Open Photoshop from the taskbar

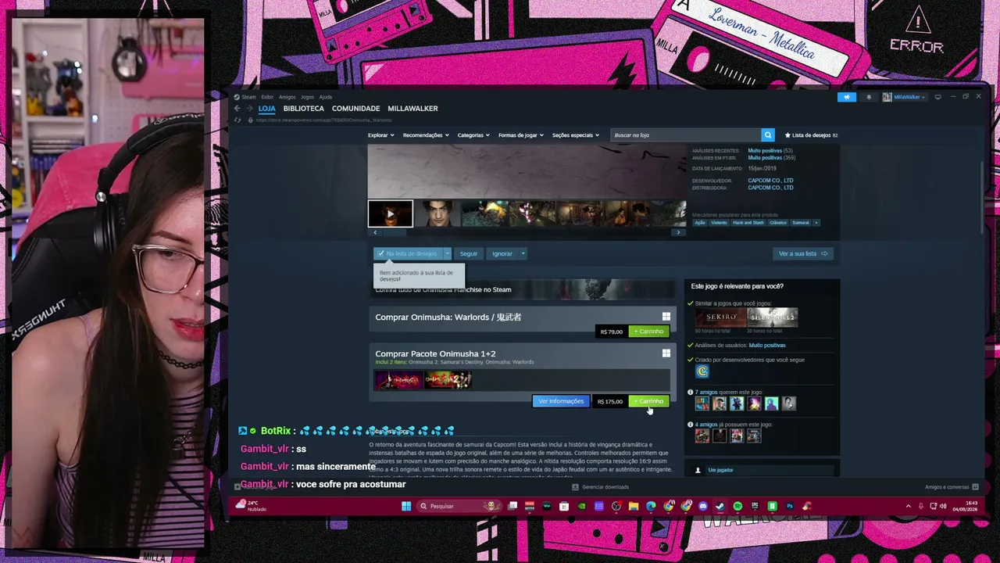[x=790, y=506]
